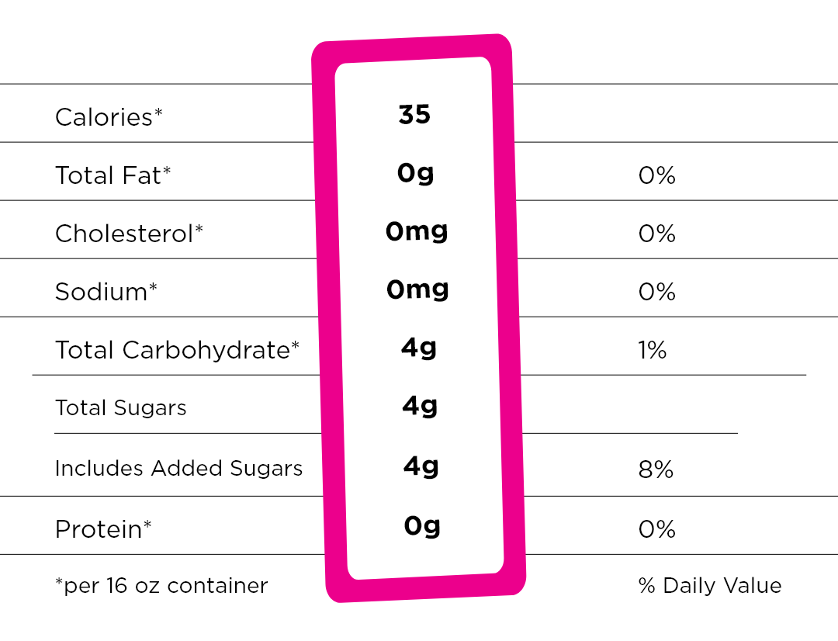The image size is (838, 641).
Task: Select the 0g value for Total Fat
Action: click(415, 173)
